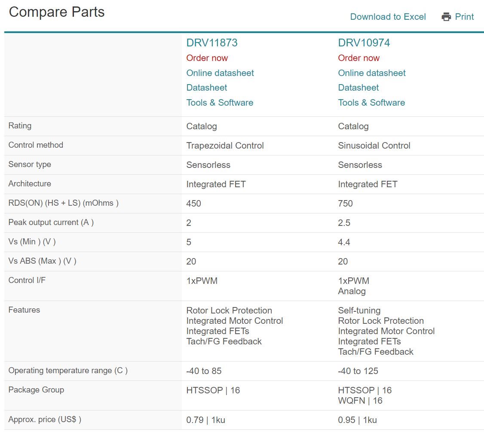This screenshot has height=432, width=484.
Task: Click Order now for DRV11873
Action: 207,58
